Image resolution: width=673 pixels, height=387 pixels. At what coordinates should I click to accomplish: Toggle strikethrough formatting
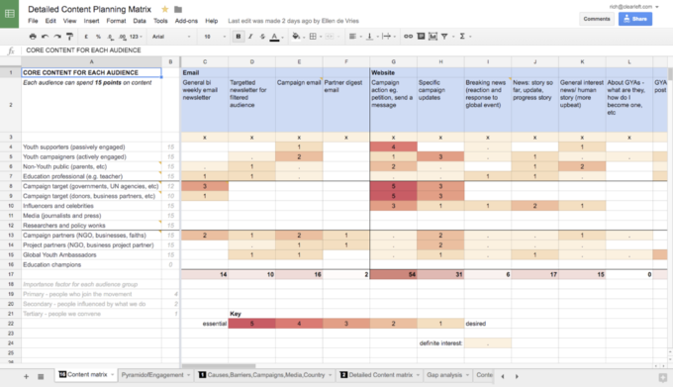click(x=262, y=37)
